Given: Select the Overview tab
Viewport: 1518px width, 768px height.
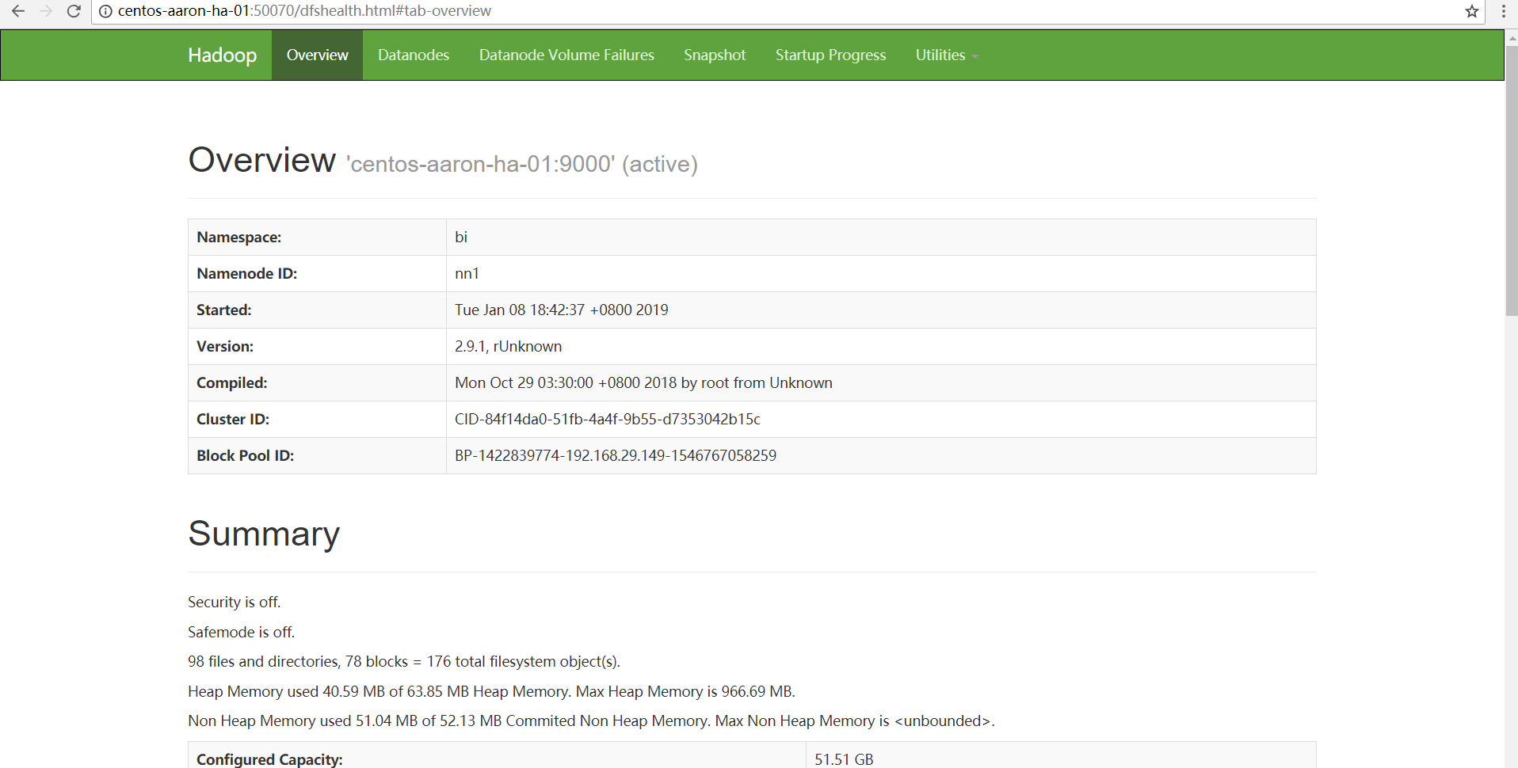Looking at the screenshot, I should (317, 55).
